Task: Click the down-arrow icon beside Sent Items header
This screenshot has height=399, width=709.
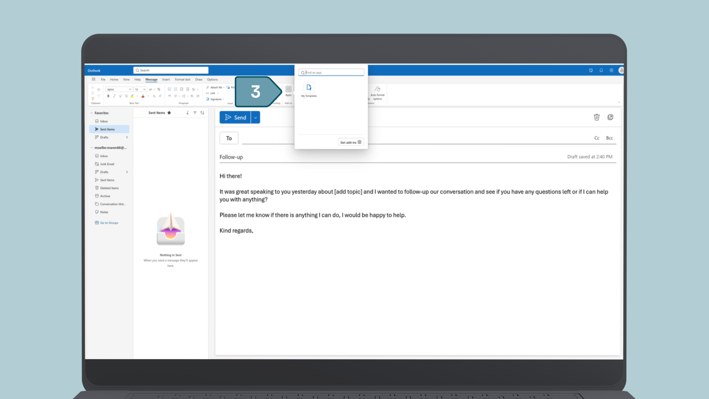Action: [x=187, y=113]
